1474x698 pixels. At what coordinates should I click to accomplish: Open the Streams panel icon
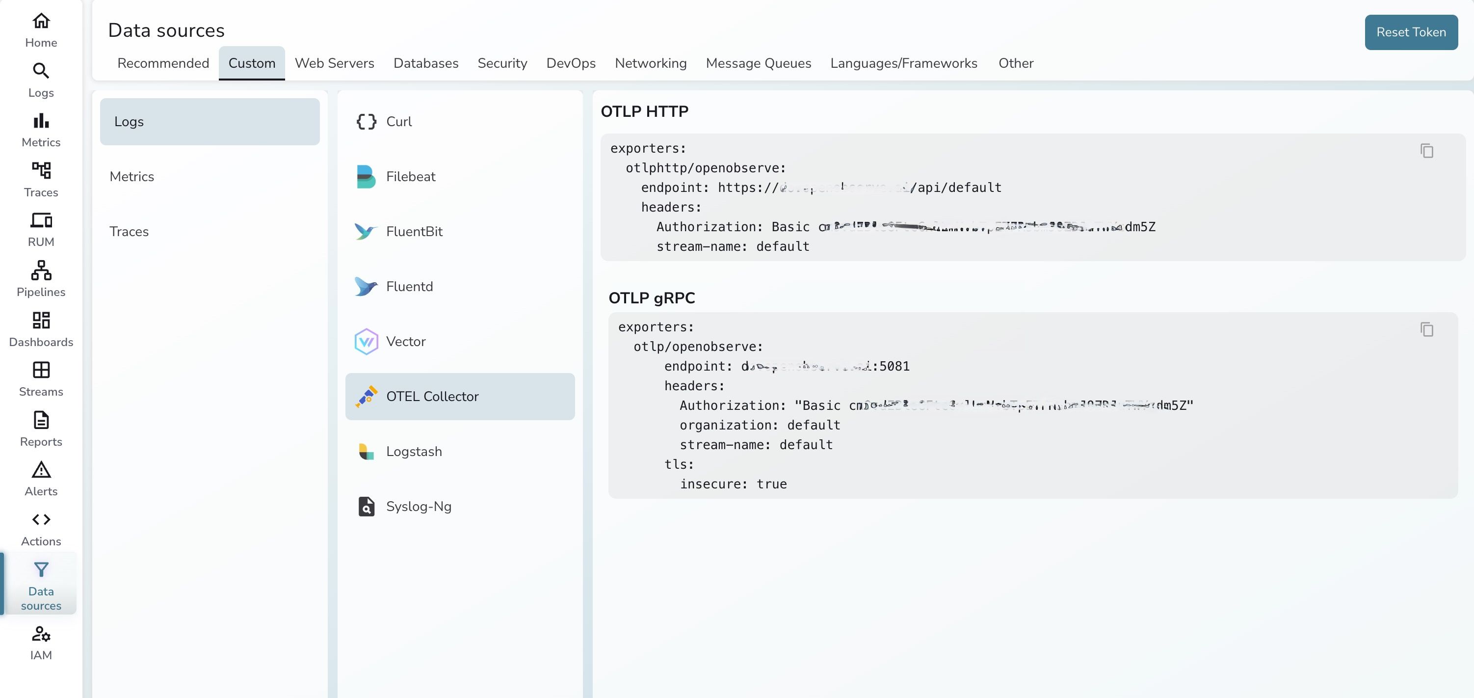click(x=41, y=370)
